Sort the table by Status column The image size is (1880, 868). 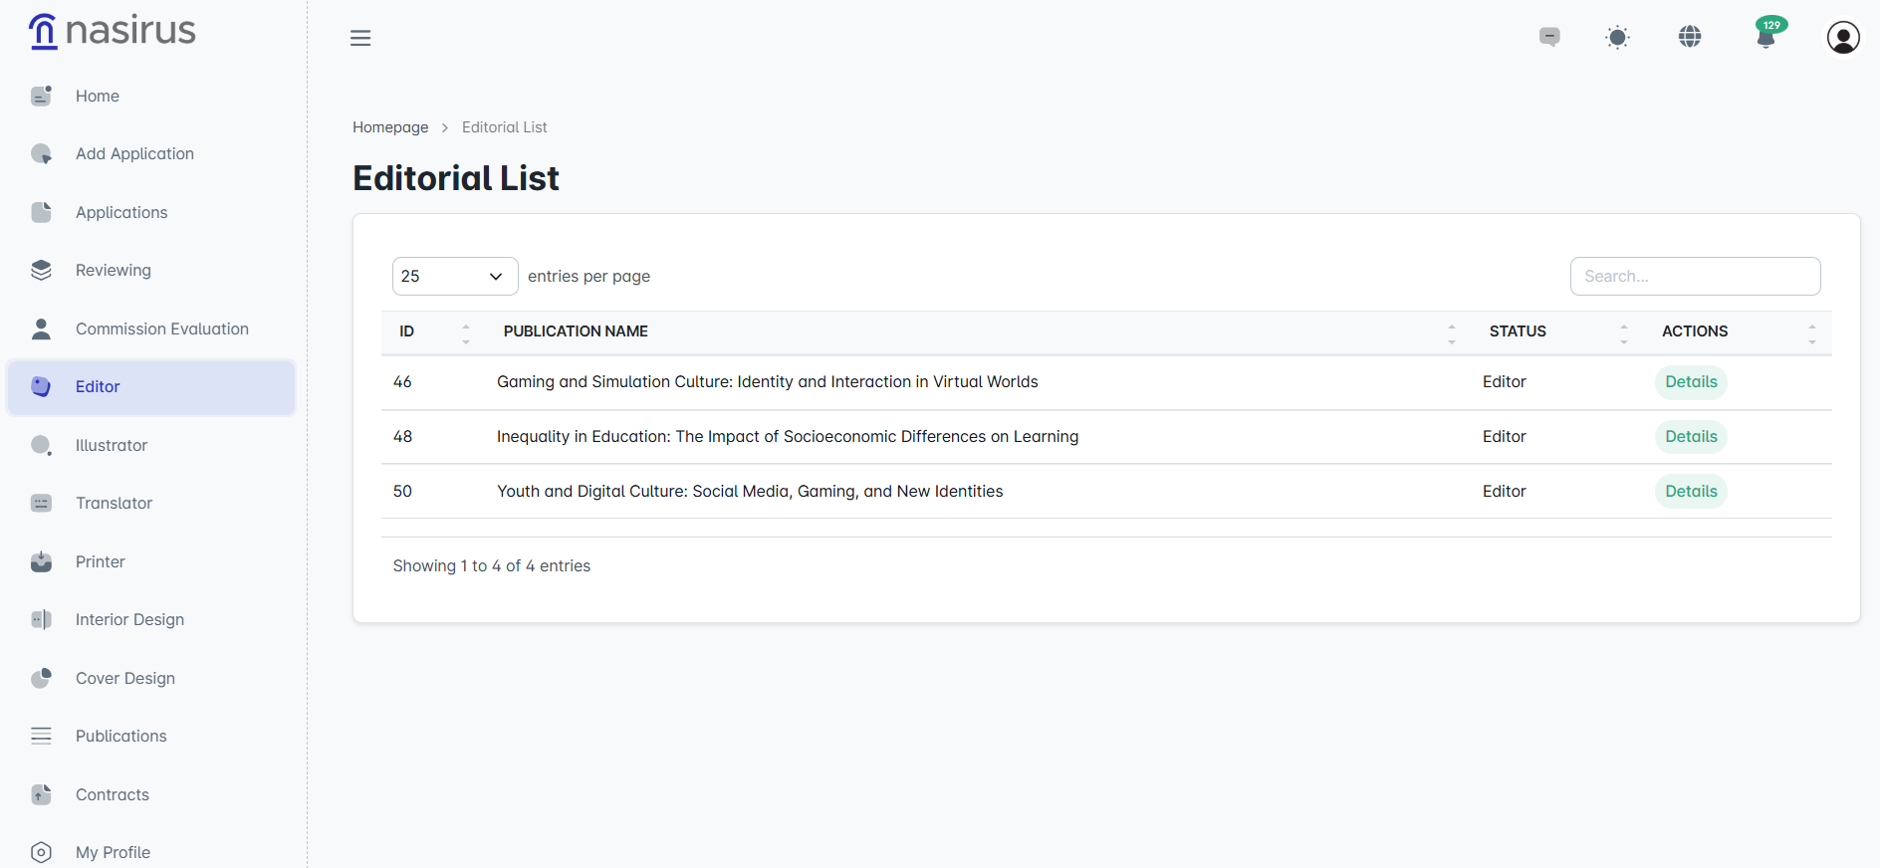[x=1623, y=332]
